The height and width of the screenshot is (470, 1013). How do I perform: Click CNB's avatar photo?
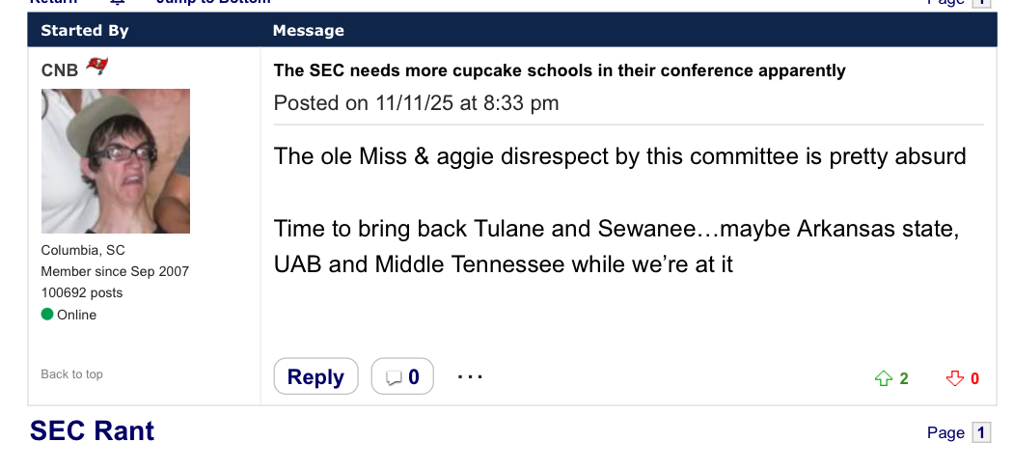116,161
